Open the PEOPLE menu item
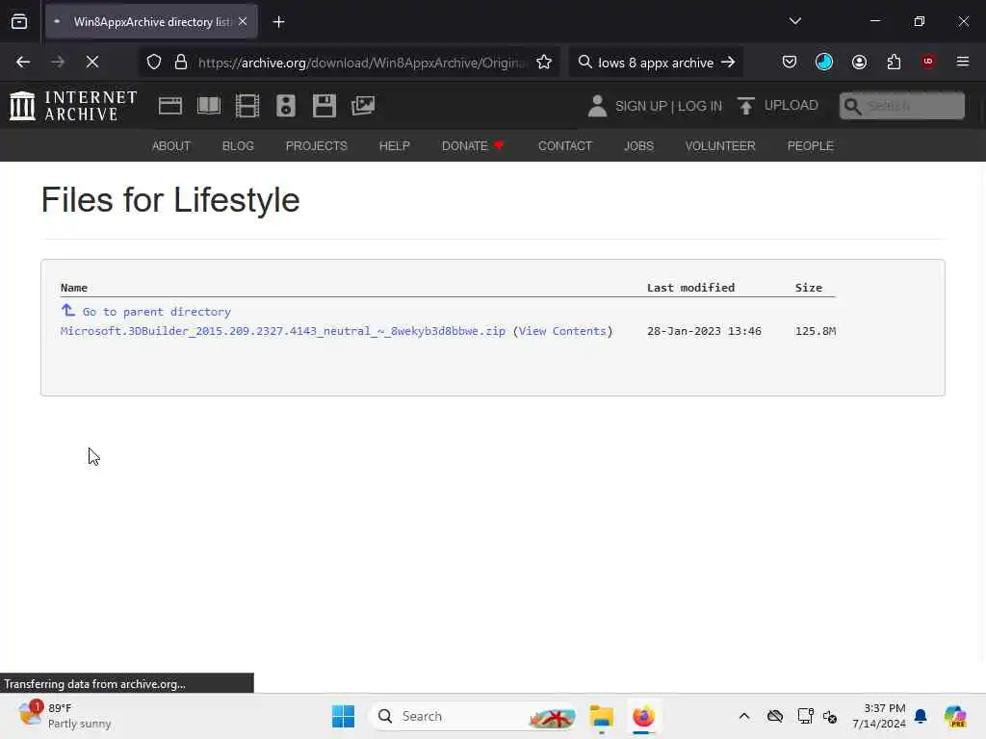Image resolution: width=986 pixels, height=739 pixels. pos(811,146)
